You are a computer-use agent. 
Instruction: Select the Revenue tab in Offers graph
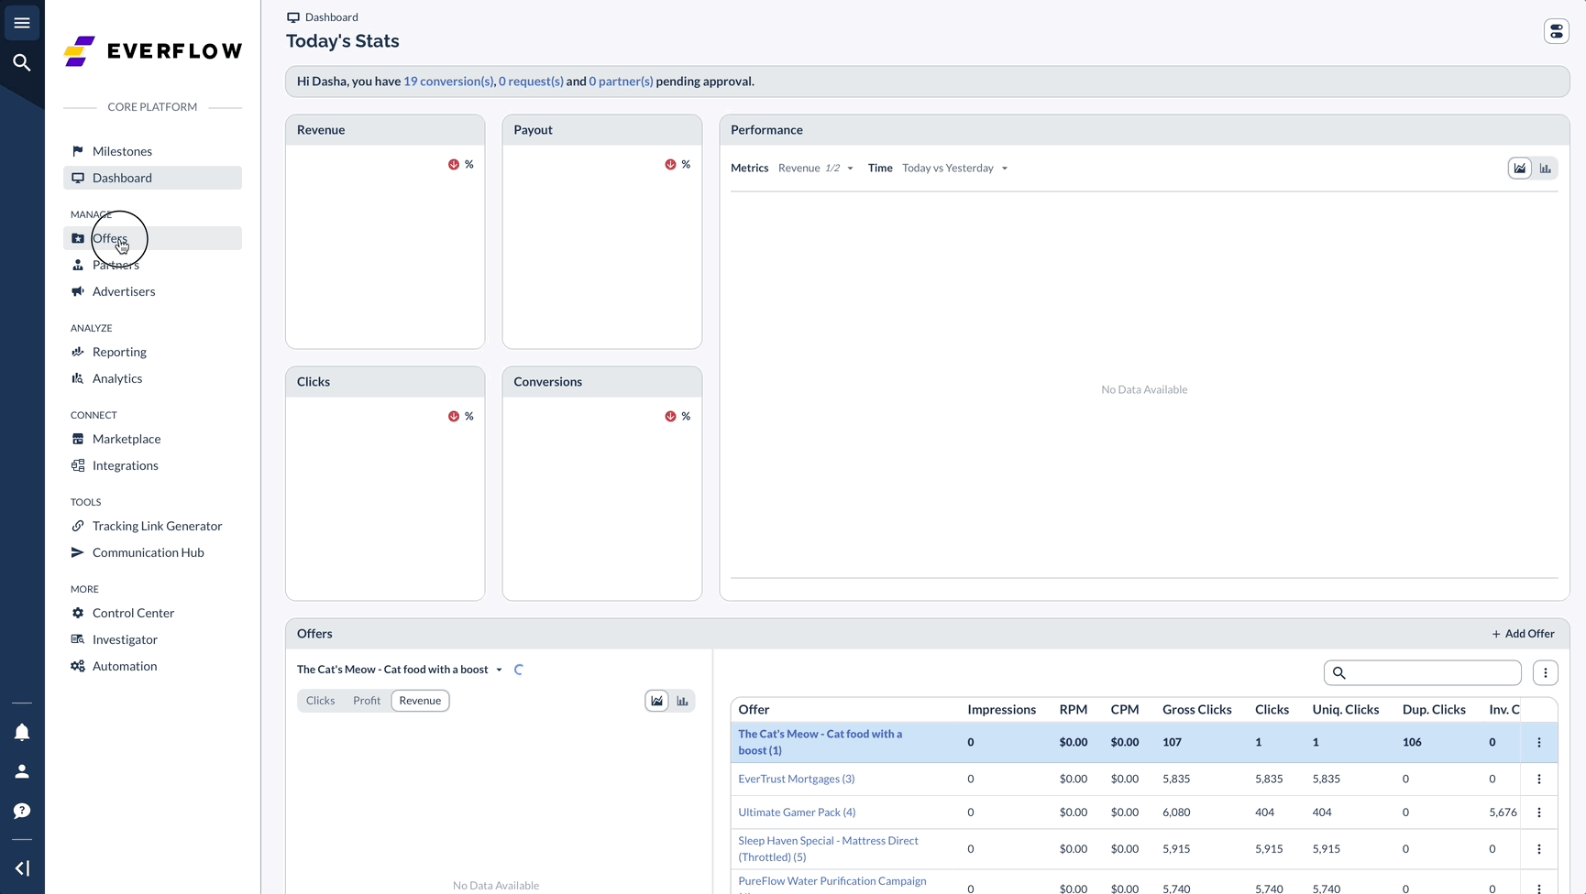[420, 701]
